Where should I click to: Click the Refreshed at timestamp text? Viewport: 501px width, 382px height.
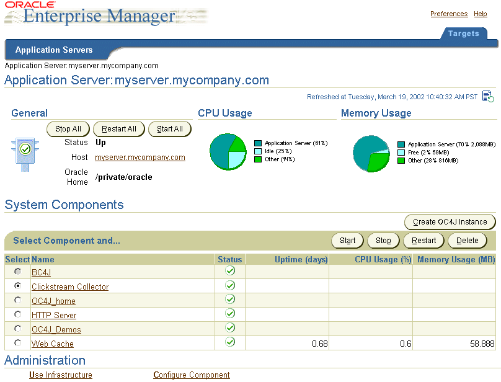pyautogui.click(x=392, y=97)
